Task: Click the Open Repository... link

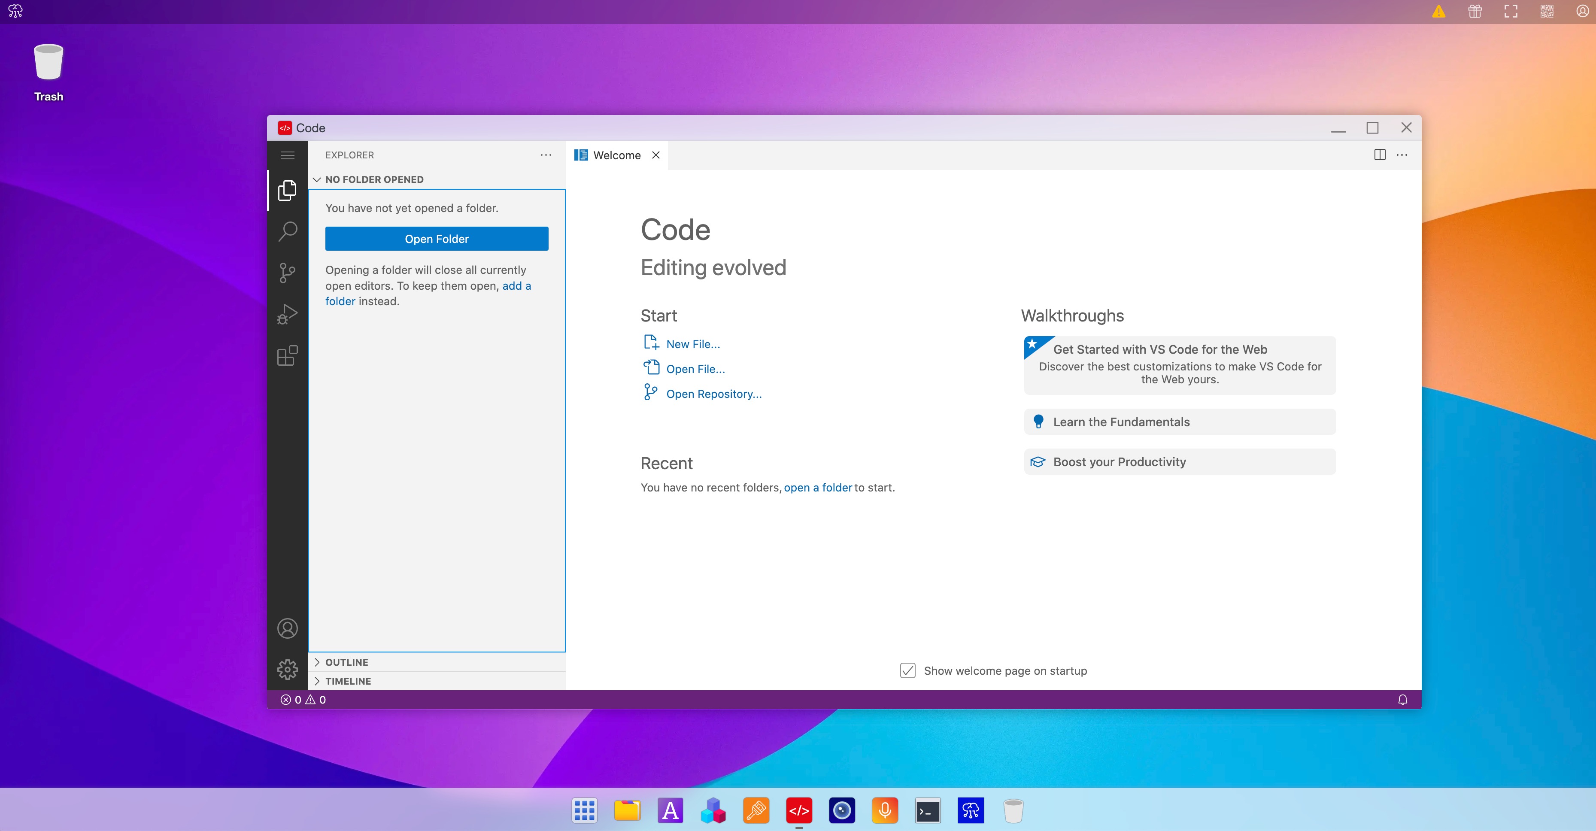Action: (713, 394)
